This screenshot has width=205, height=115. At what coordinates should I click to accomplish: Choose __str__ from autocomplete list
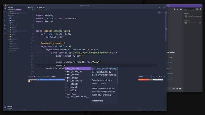click(x=78, y=93)
